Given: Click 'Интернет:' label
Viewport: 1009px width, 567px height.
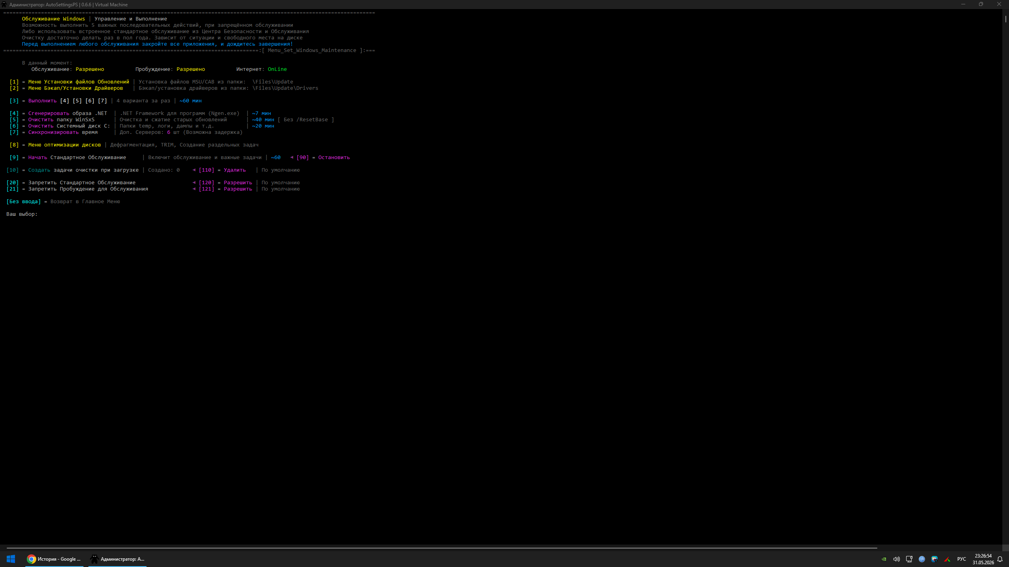Looking at the screenshot, I should coord(251,69).
